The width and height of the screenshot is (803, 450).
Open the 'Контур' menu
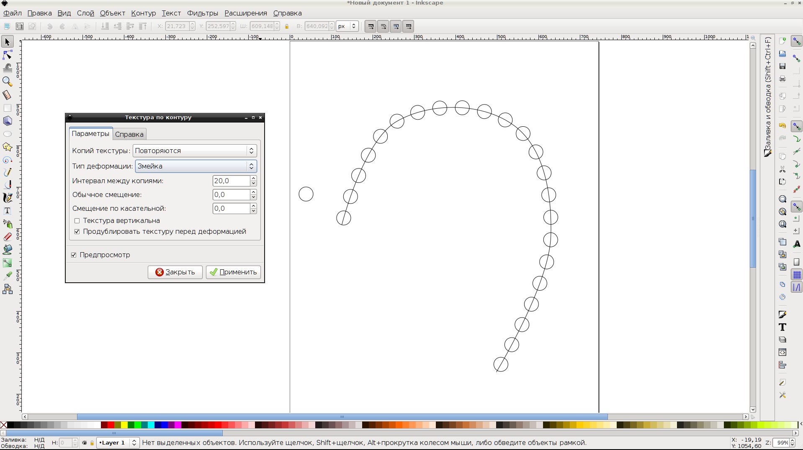click(143, 13)
